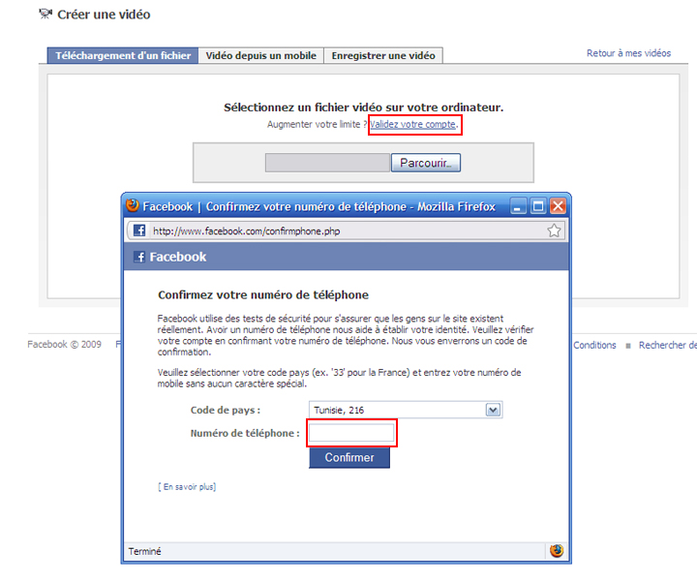Click the video camera icon beside Créer une vidéo
Screen dimensions: 697x583
[45, 14]
